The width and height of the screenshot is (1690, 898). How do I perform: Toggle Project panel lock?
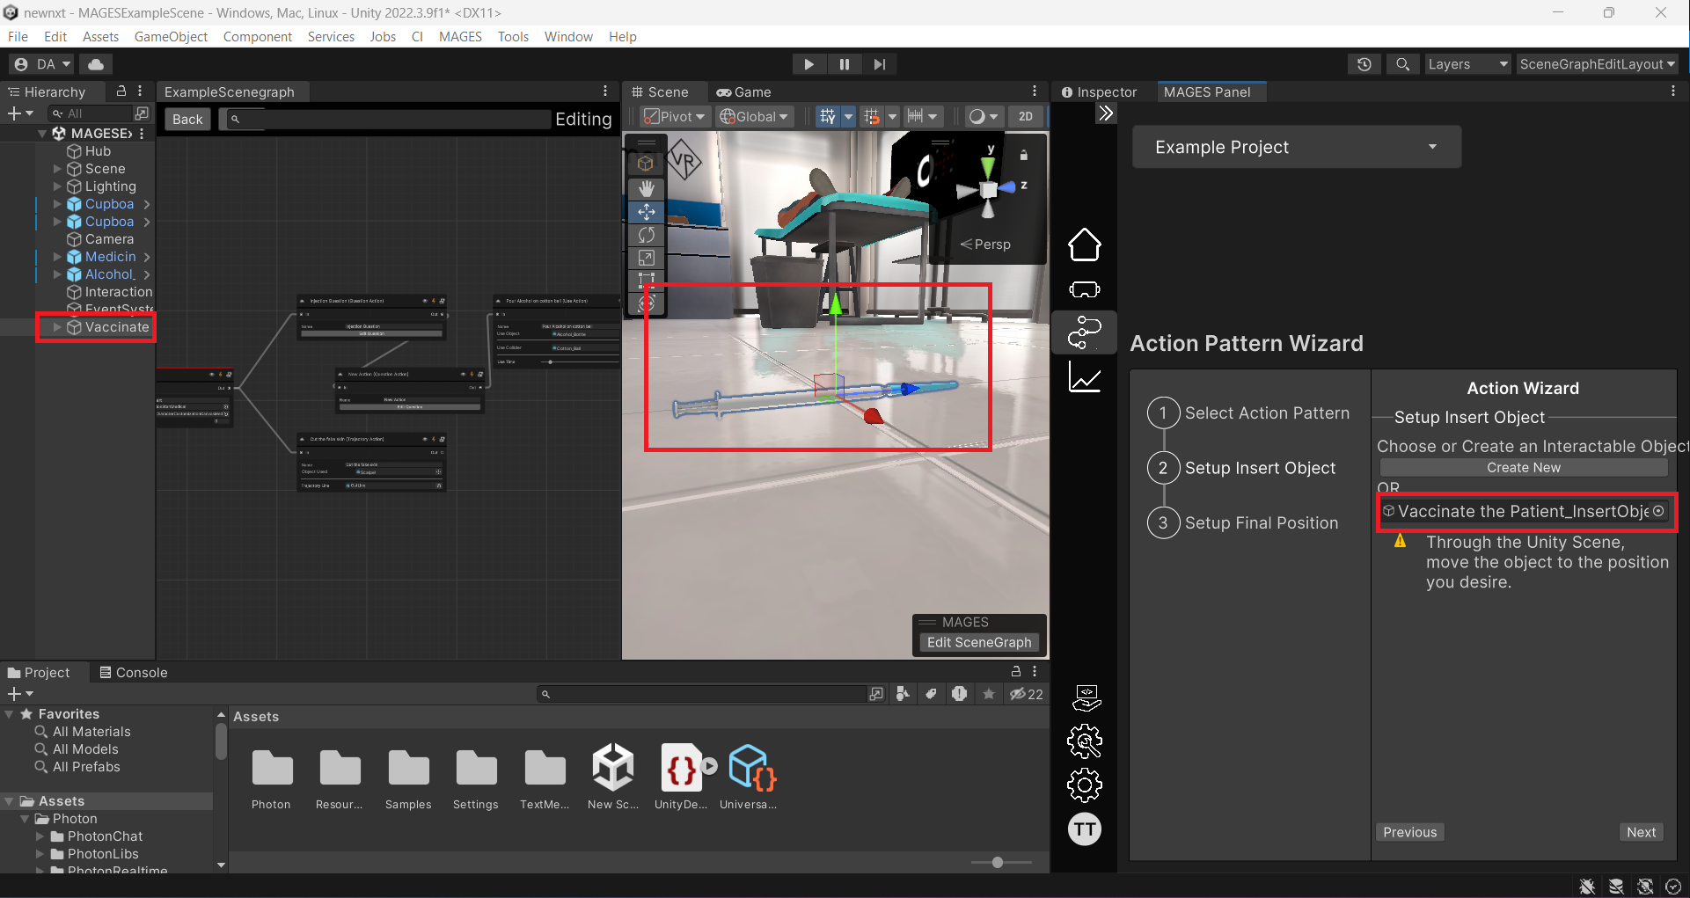(x=1015, y=671)
